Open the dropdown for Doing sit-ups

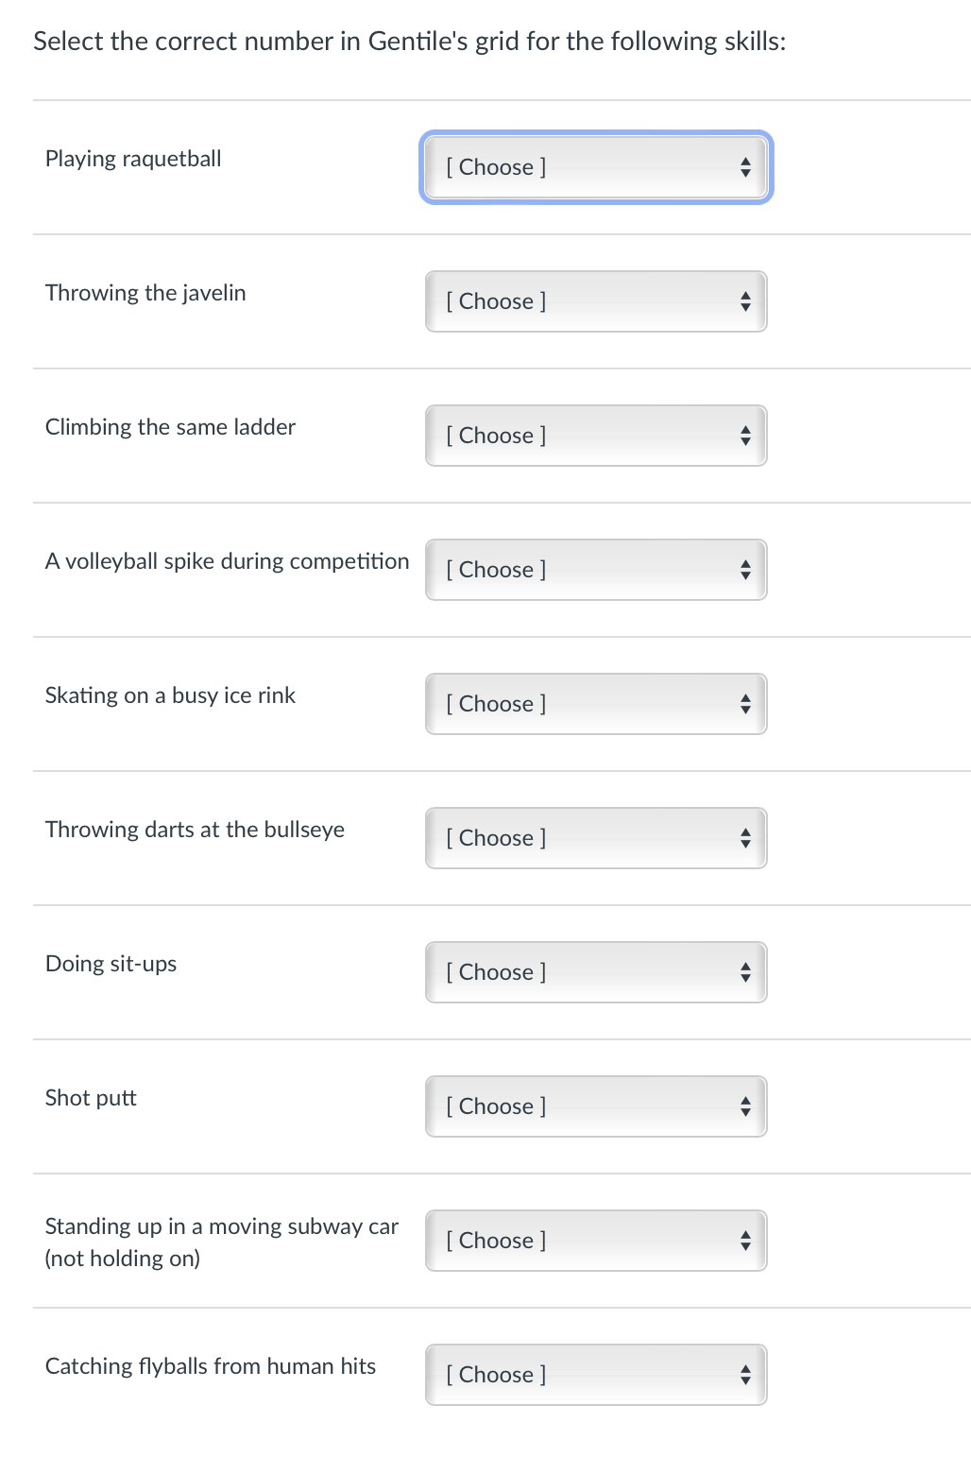point(595,971)
